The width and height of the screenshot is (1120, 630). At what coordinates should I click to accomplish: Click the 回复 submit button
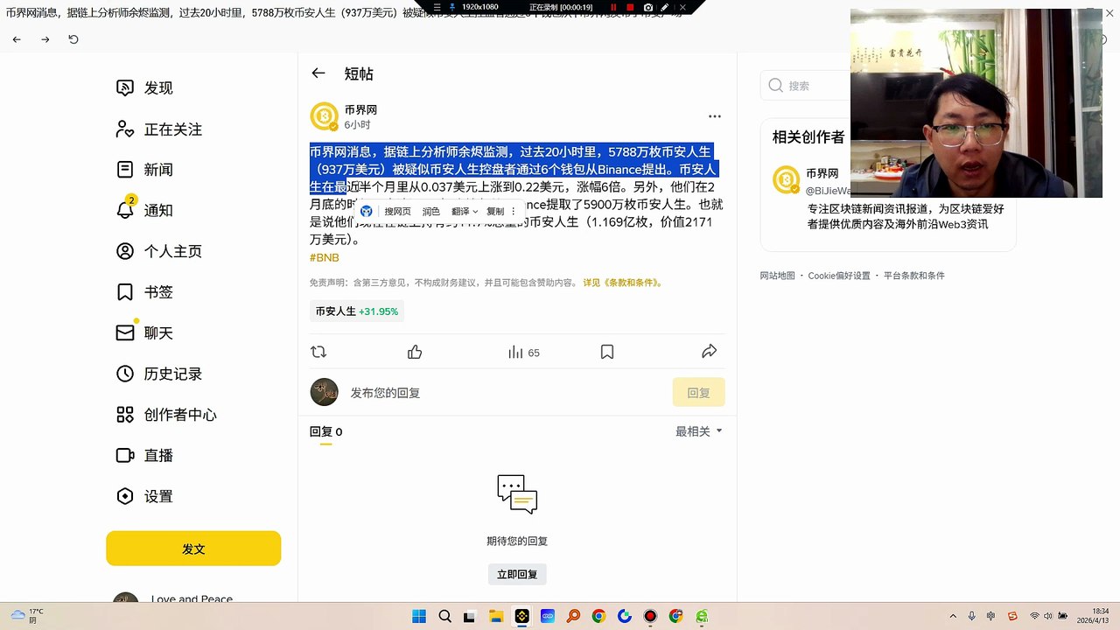(x=699, y=393)
